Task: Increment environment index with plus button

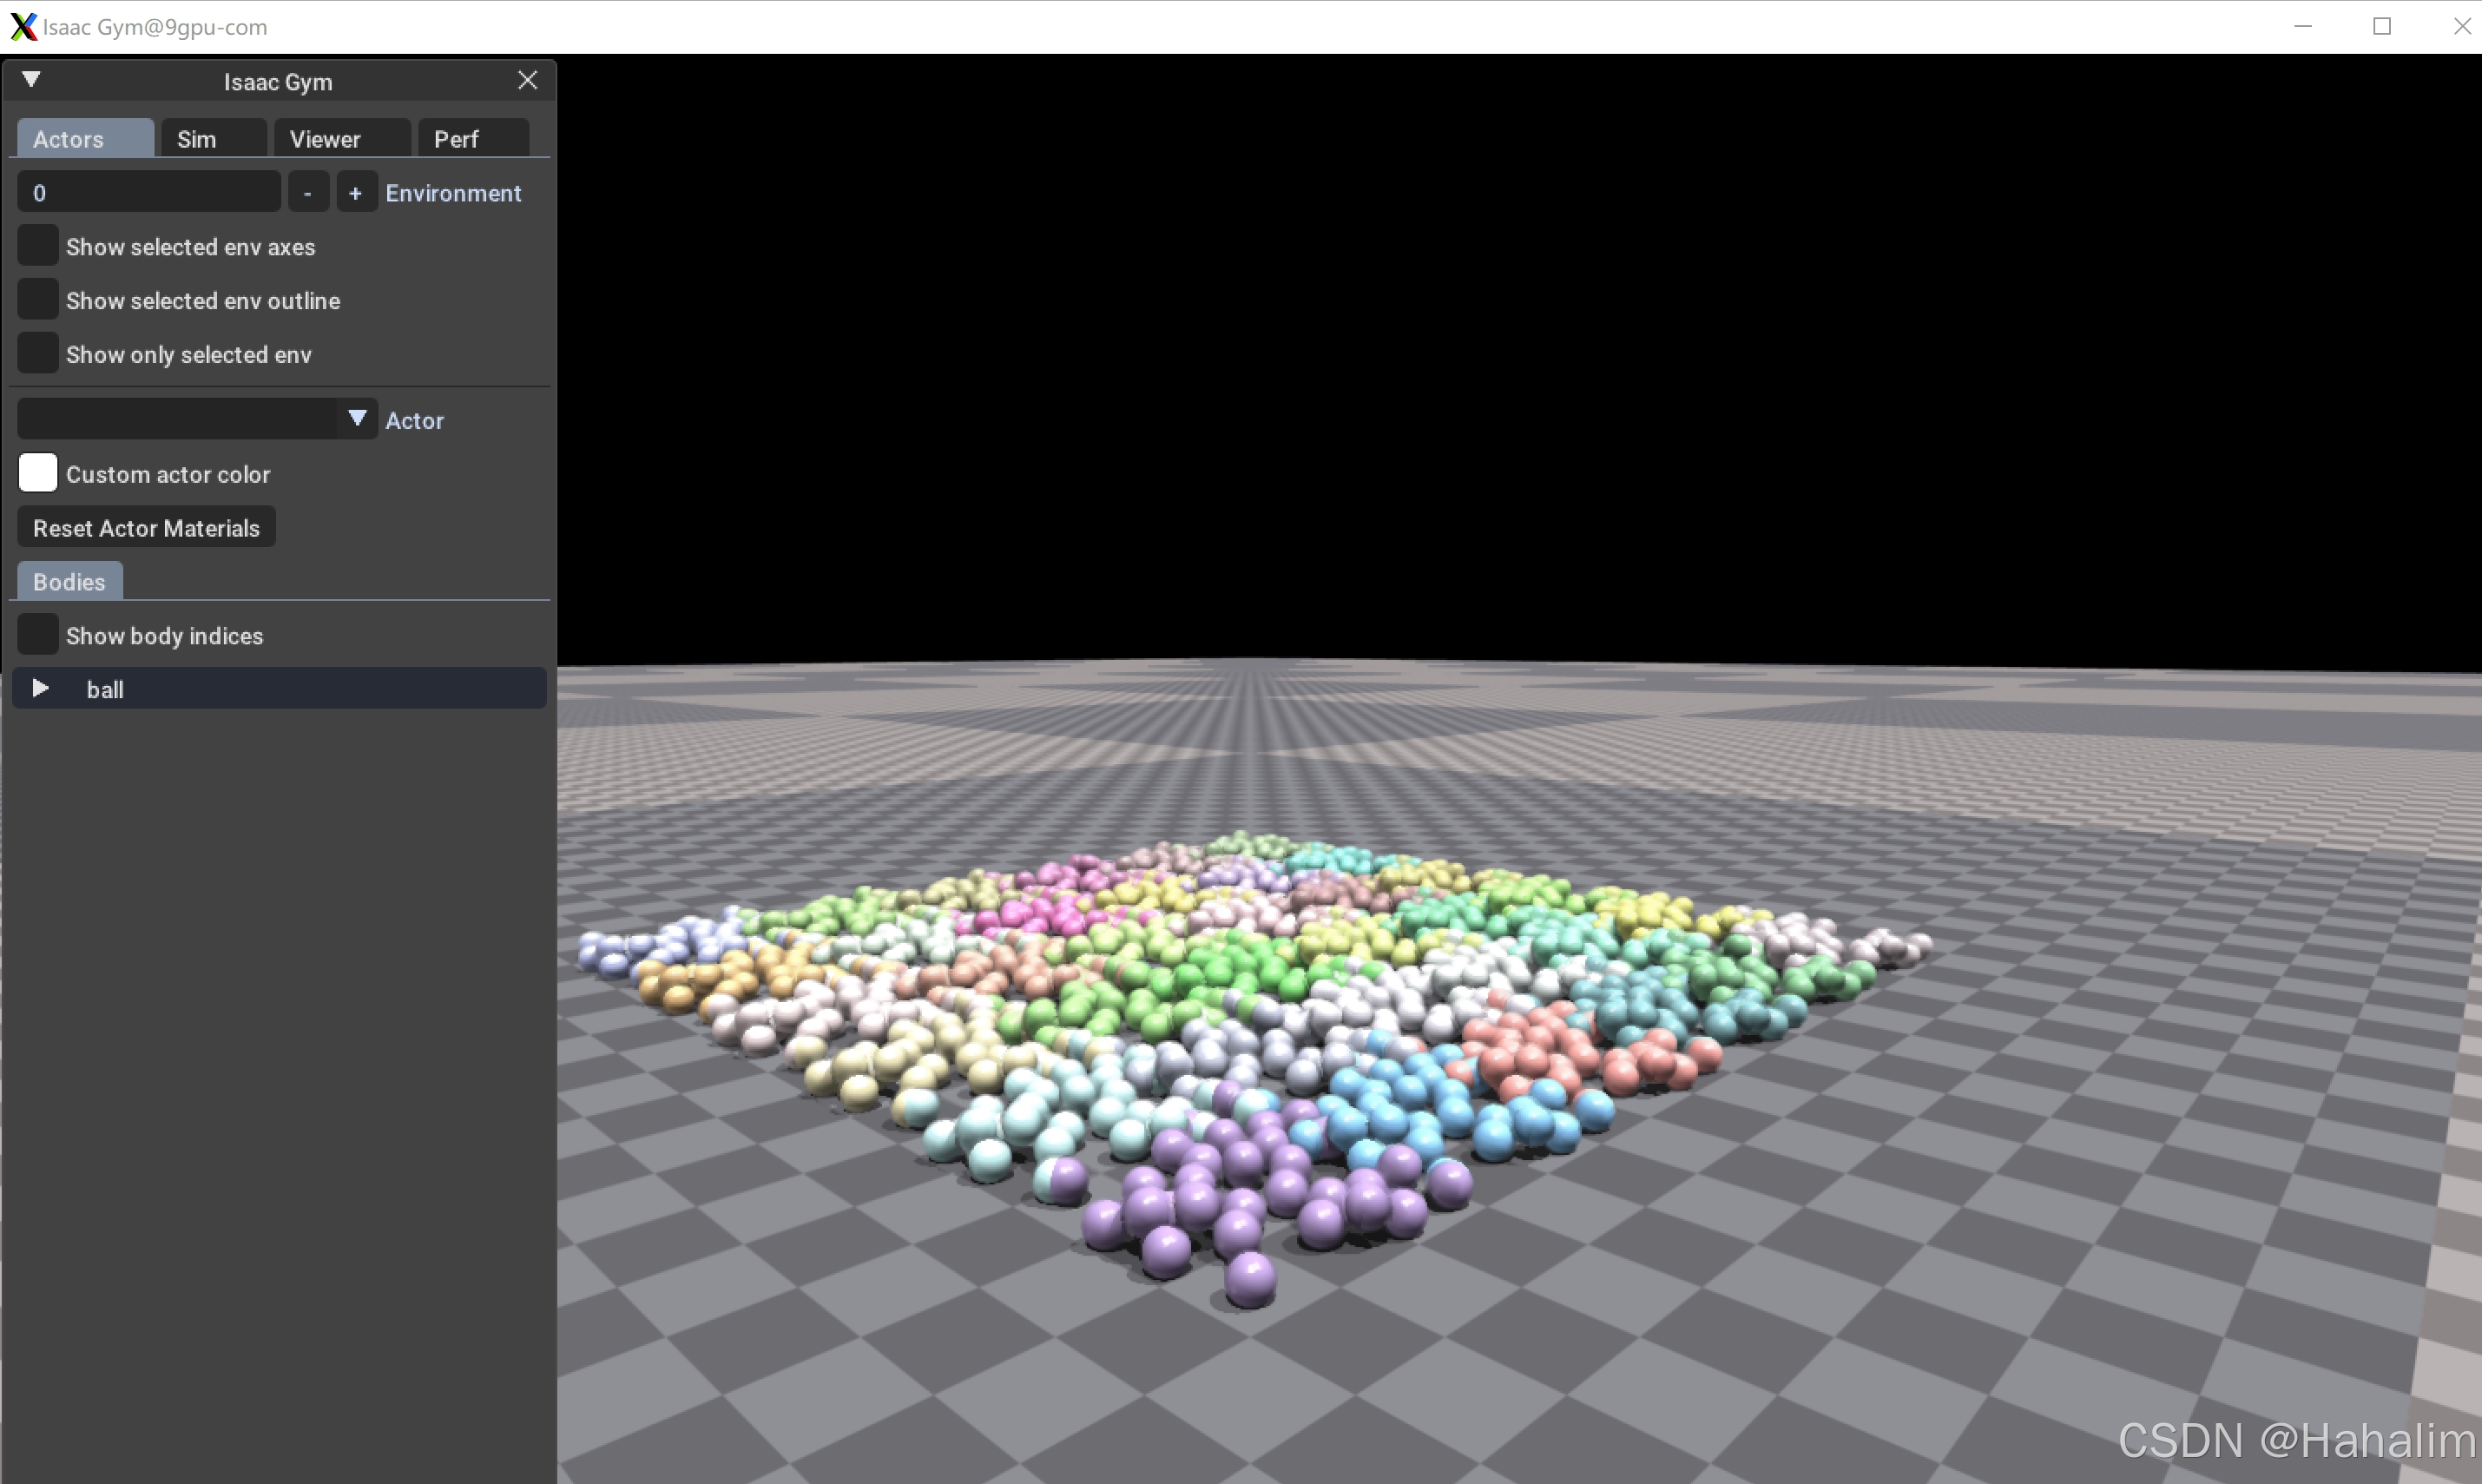Action: tap(356, 193)
